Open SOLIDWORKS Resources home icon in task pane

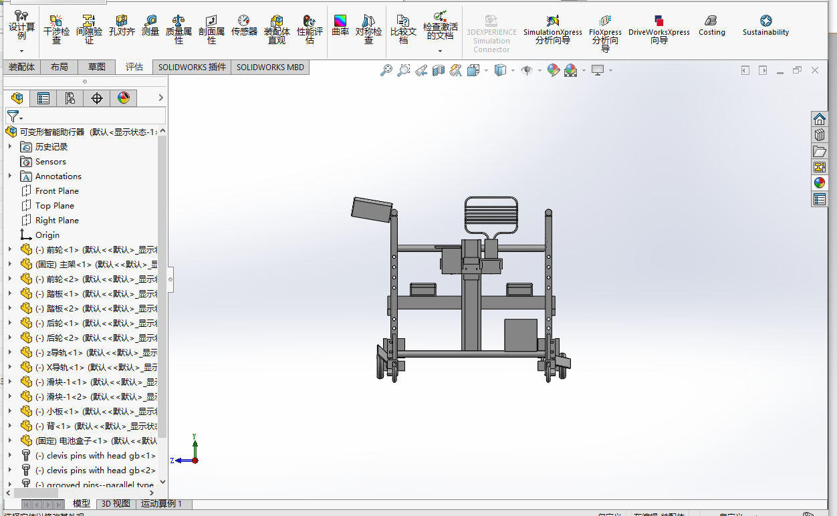coord(820,119)
